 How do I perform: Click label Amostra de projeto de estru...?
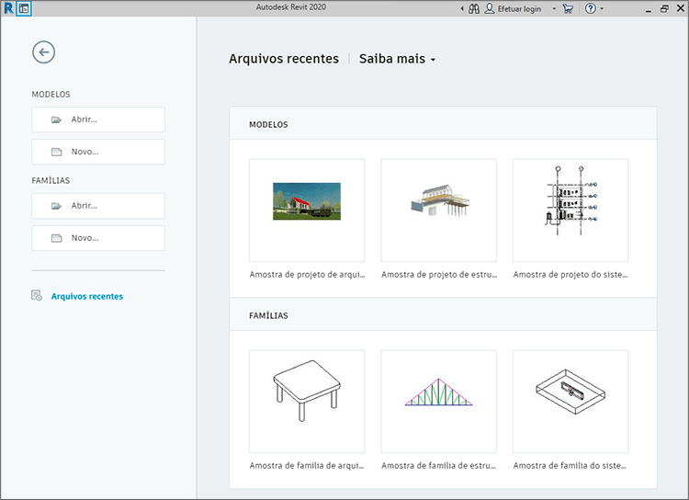click(x=439, y=275)
